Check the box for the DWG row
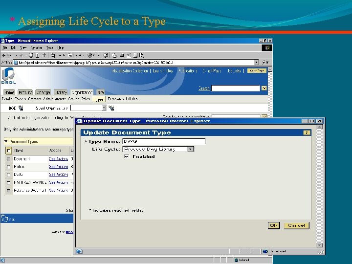Viewport: 352px width, 264px height. [8, 175]
